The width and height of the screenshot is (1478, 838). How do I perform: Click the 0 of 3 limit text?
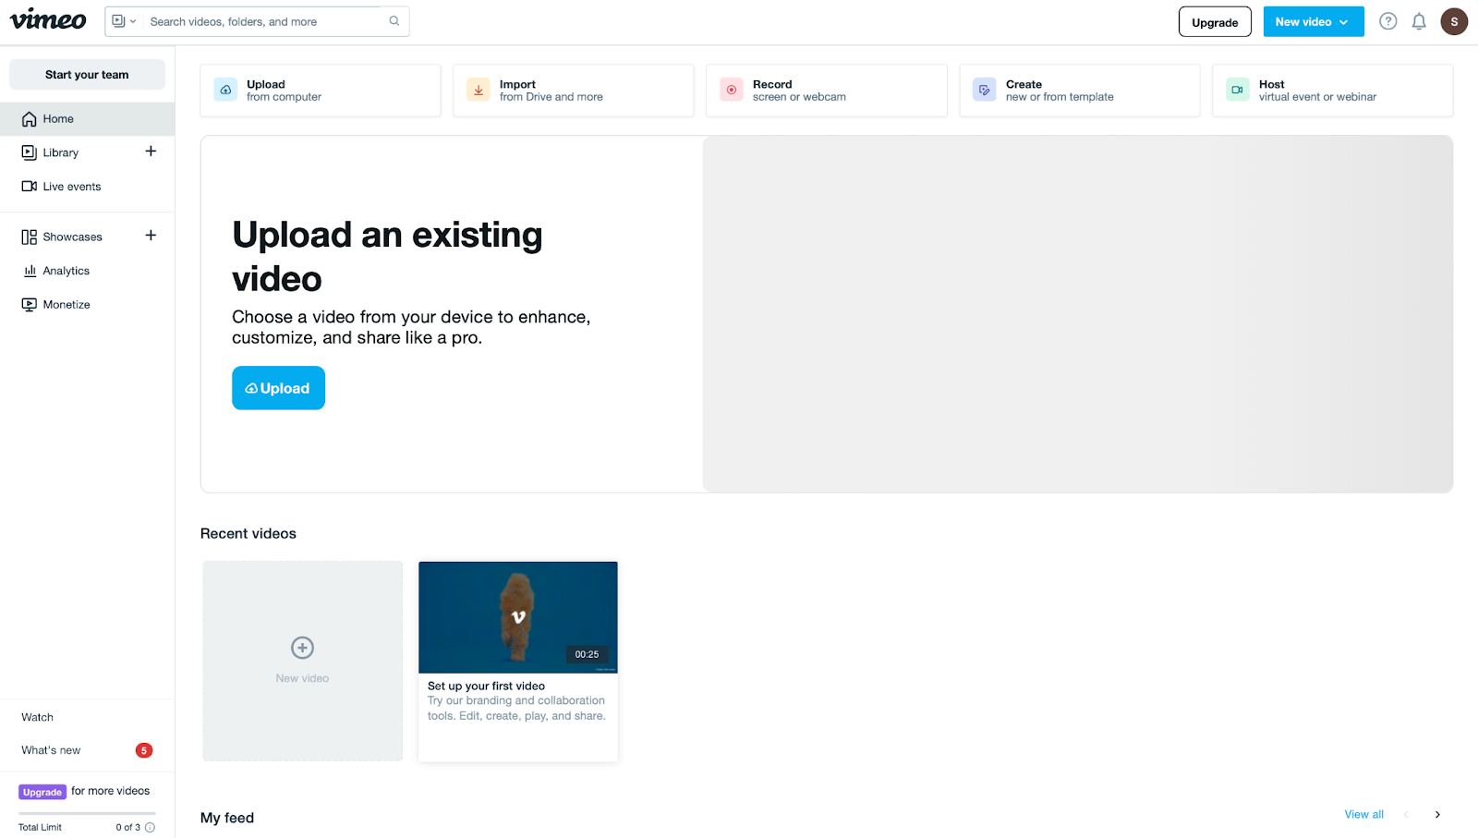click(127, 828)
